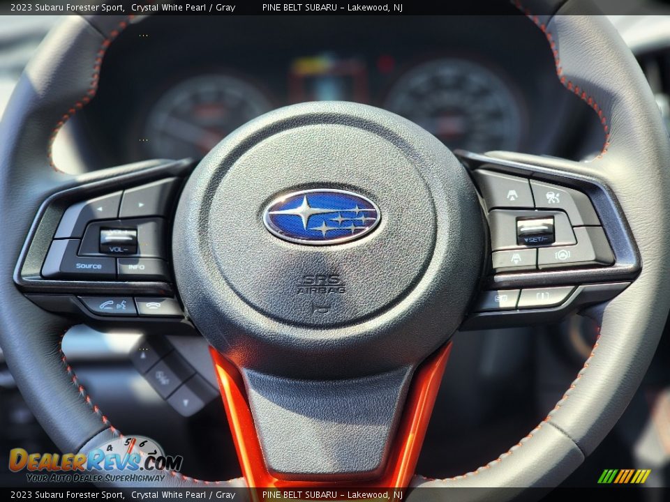Viewport: 670px width, 502px height.
Task: Tap the next track right-arrow button
Action: [147, 200]
